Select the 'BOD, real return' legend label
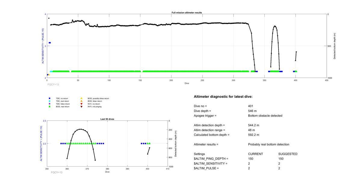The height and width of the screenshot is (187, 361). pos(63,106)
